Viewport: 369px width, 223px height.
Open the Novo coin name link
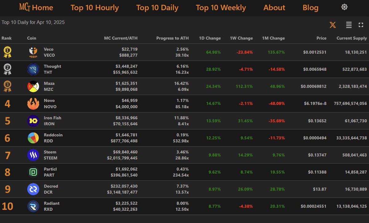[x=49, y=101]
